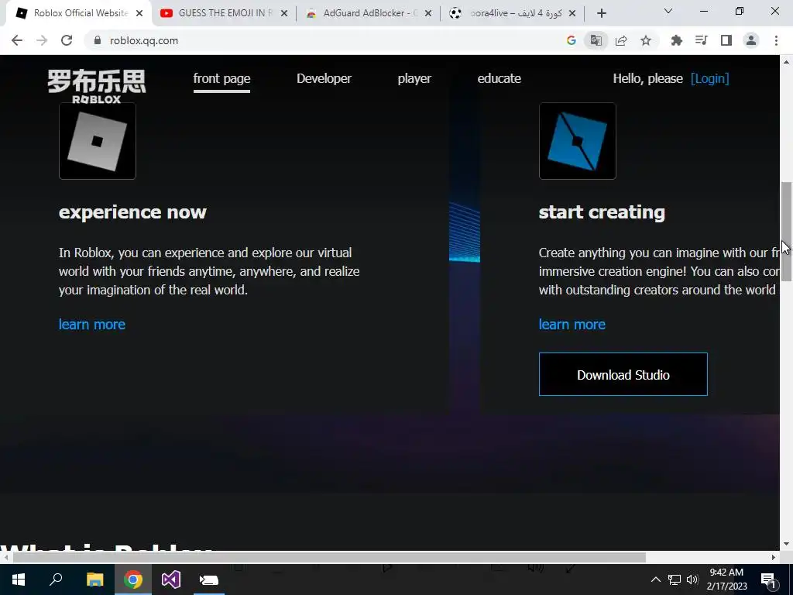
Task: Open the educate nav item
Action: [x=499, y=78]
